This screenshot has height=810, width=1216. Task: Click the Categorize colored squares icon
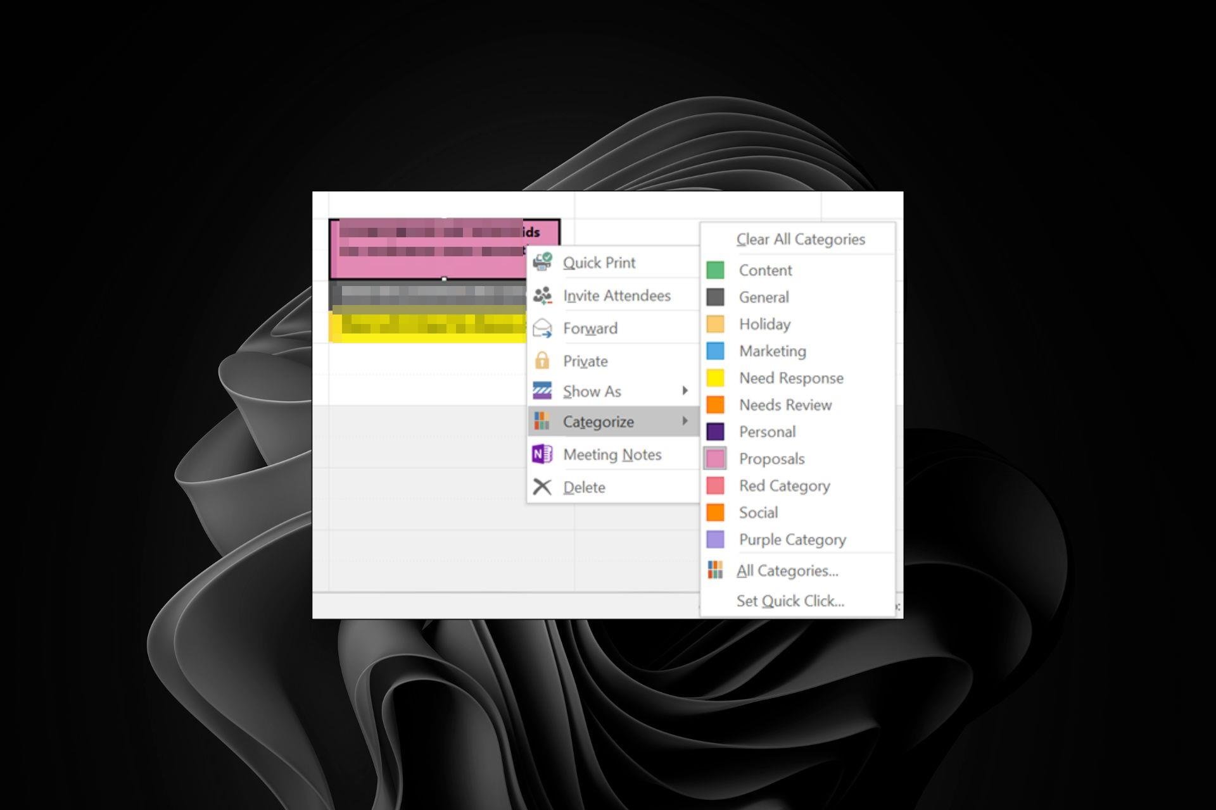pos(542,421)
